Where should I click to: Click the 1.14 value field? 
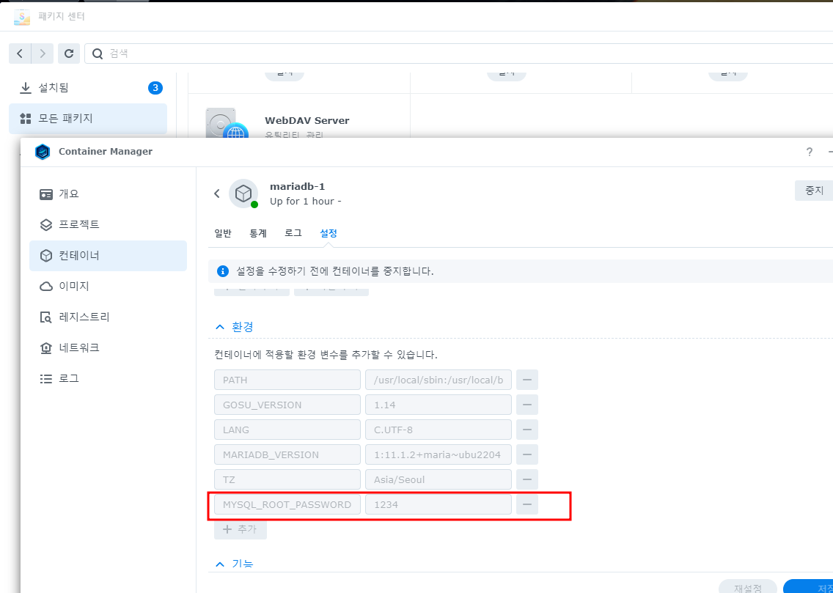point(438,405)
